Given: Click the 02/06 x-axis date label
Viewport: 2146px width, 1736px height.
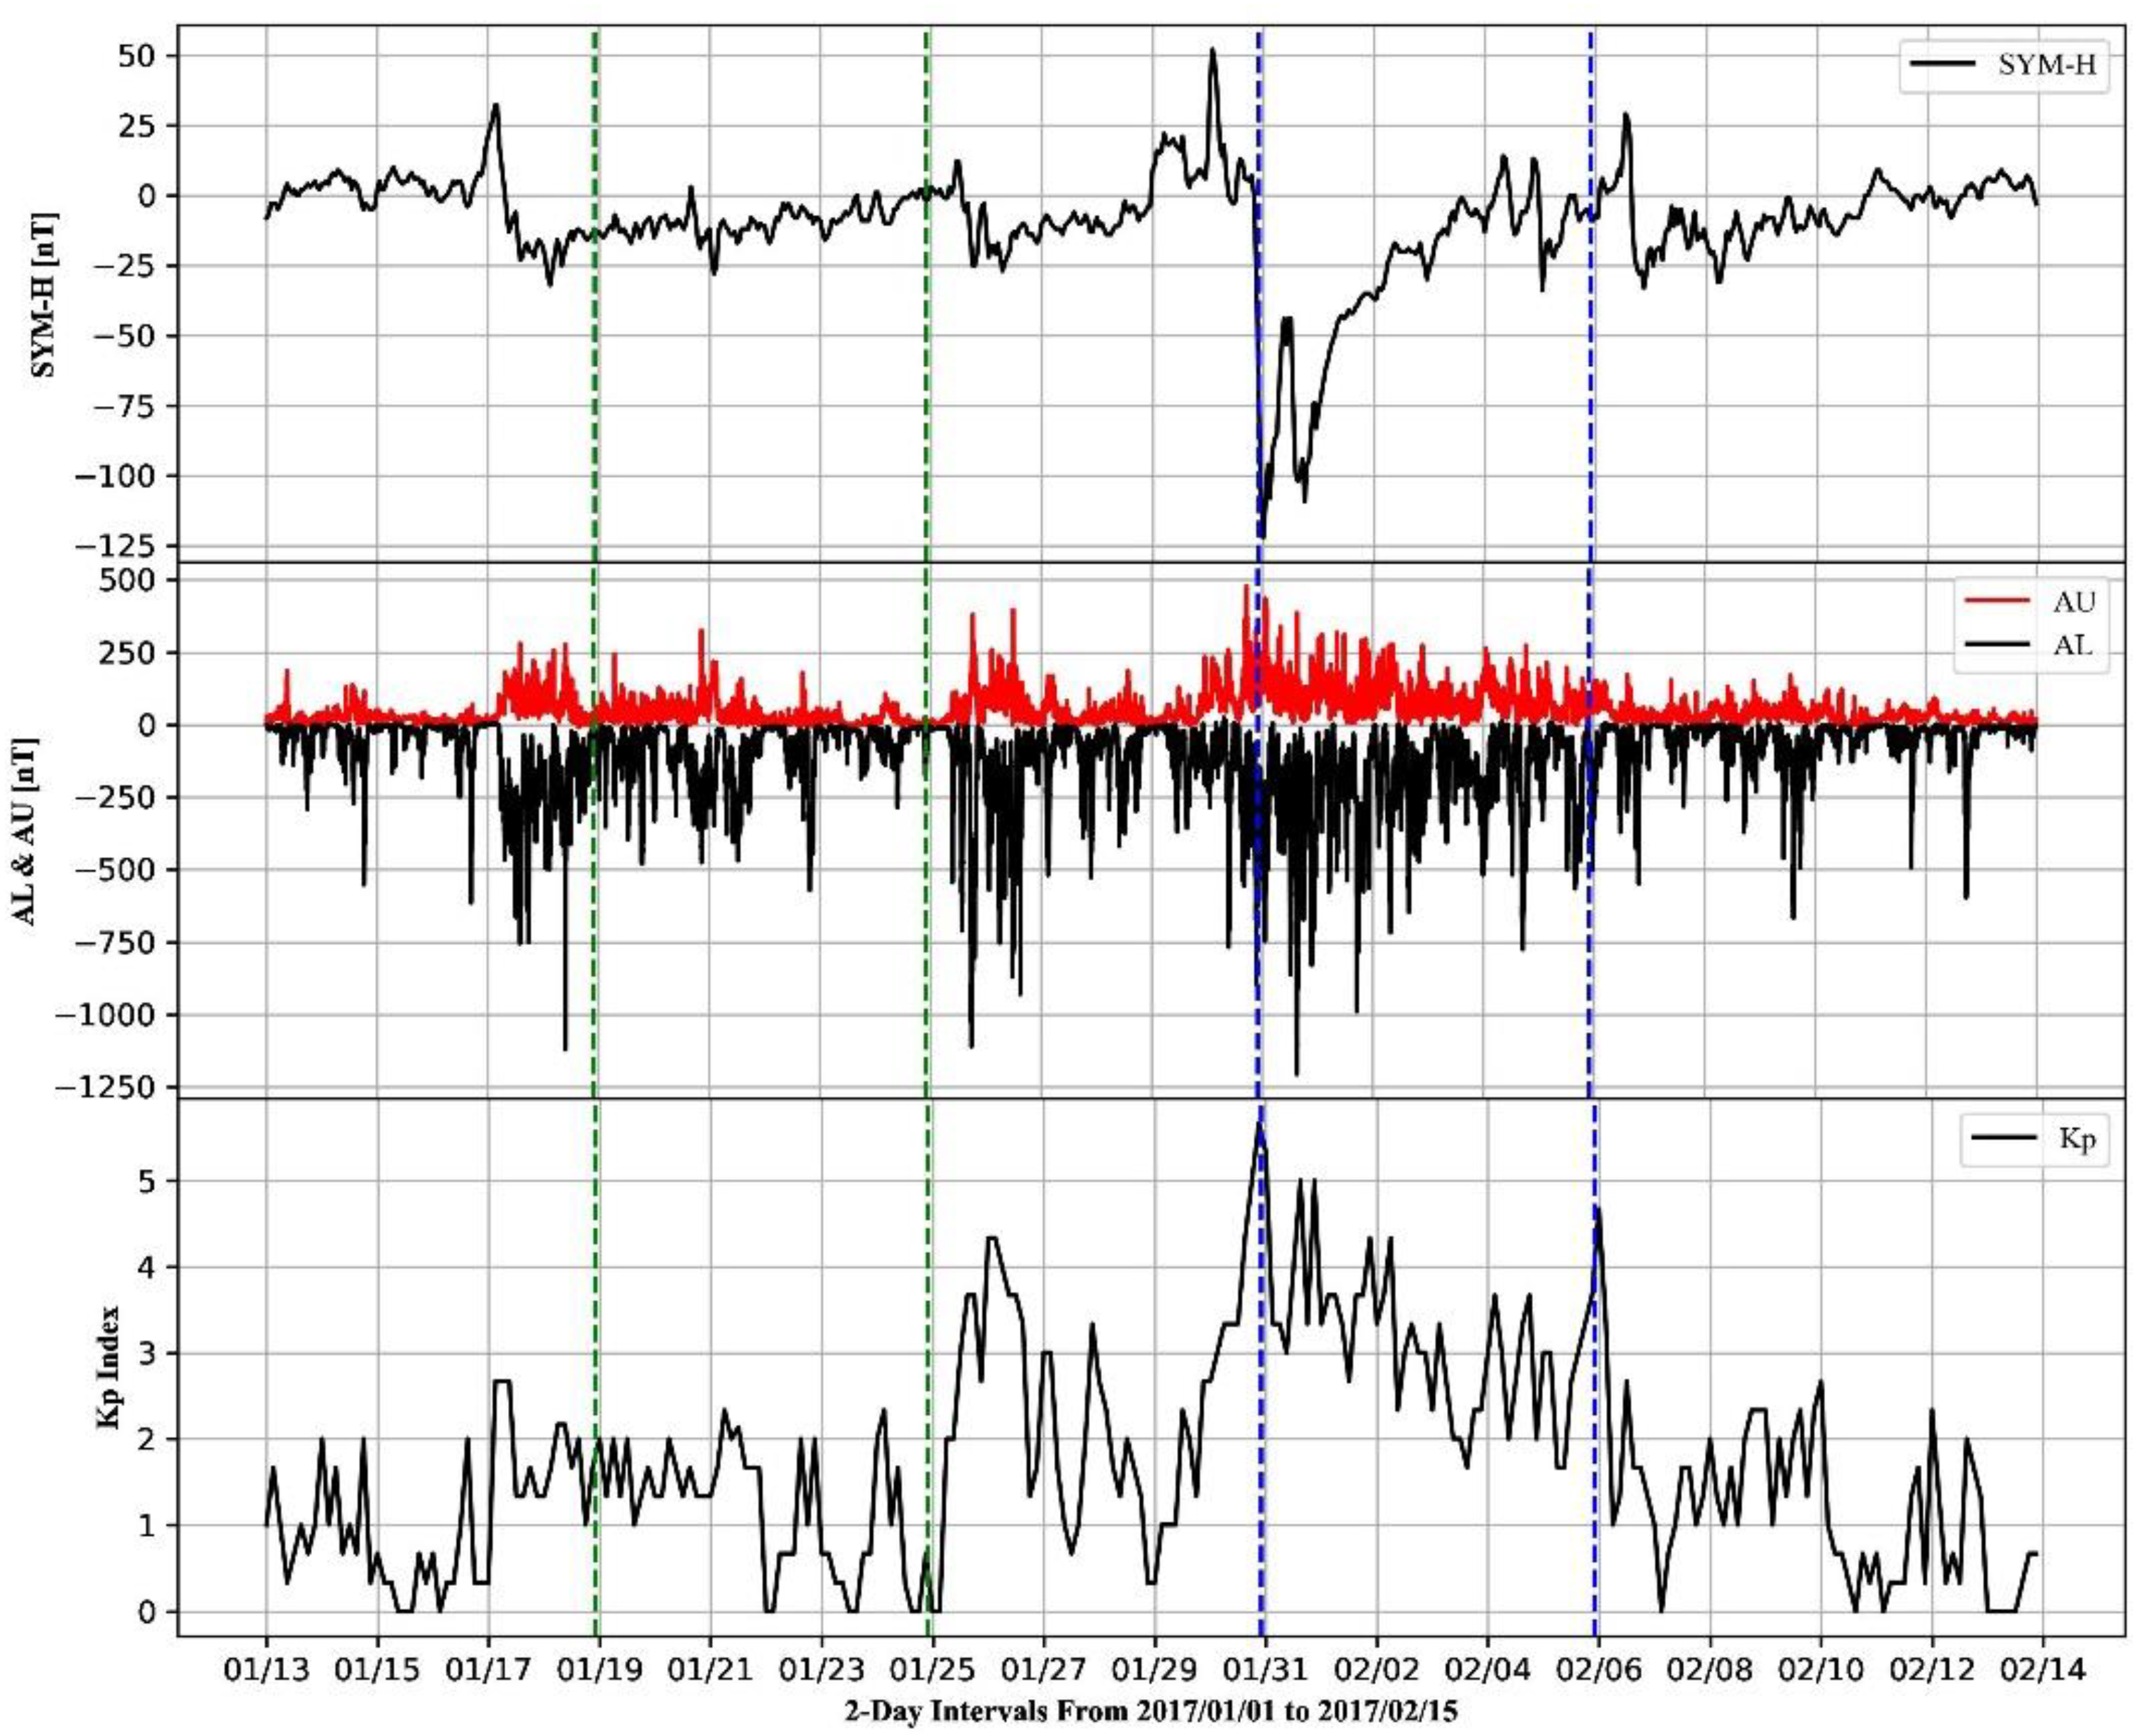Looking at the screenshot, I should pyautogui.click(x=1598, y=1670).
